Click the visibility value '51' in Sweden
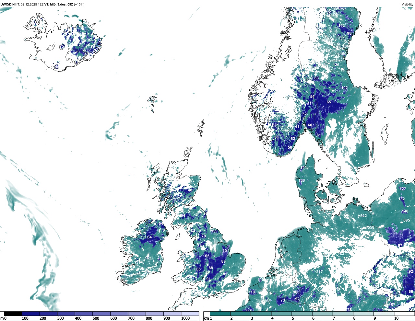This screenshot has height=321, width=415. tap(309, 104)
